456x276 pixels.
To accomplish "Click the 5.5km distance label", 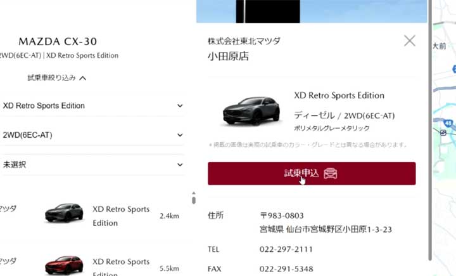I will pyautogui.click(x=169, y=268).
